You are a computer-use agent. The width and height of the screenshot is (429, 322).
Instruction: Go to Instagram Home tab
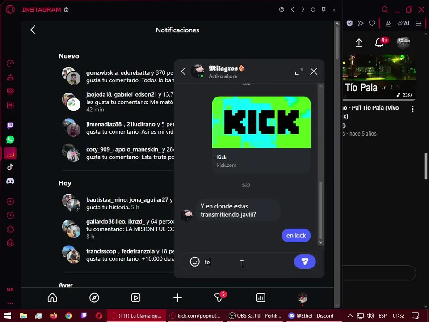pos(52,298)
